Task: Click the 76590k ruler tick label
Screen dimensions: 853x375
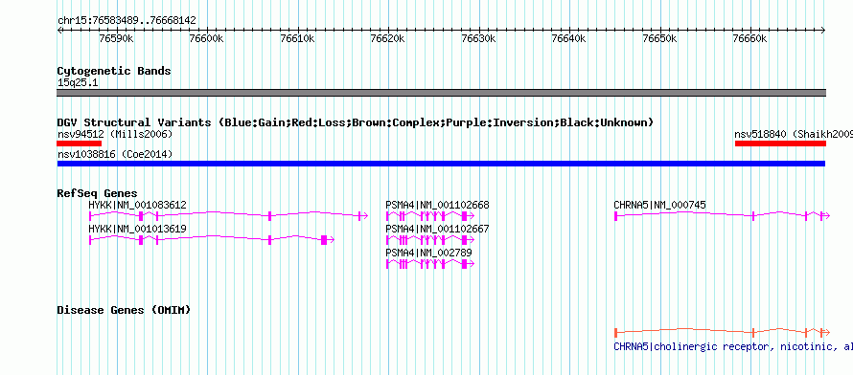Action: (x=117, y=39)
